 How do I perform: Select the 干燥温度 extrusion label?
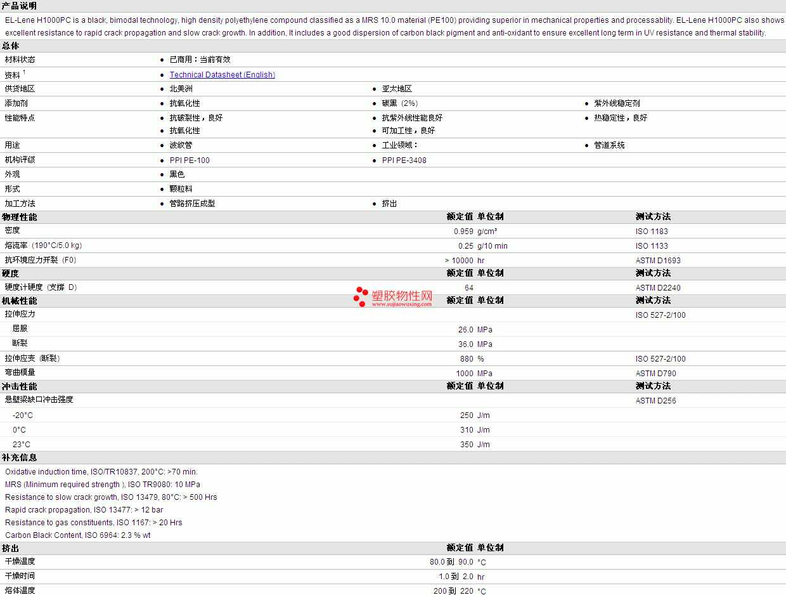coord(20,561)
